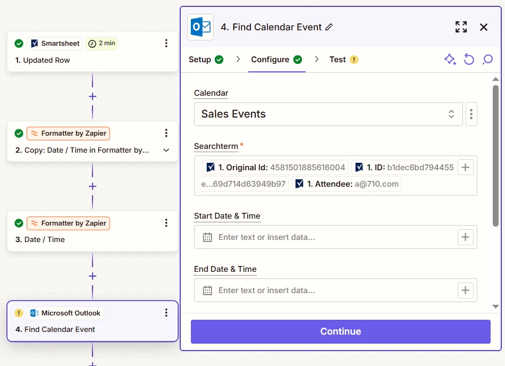
Task: Click the panel's vertical scrollbar thumb
Action: tap(495, 156)
